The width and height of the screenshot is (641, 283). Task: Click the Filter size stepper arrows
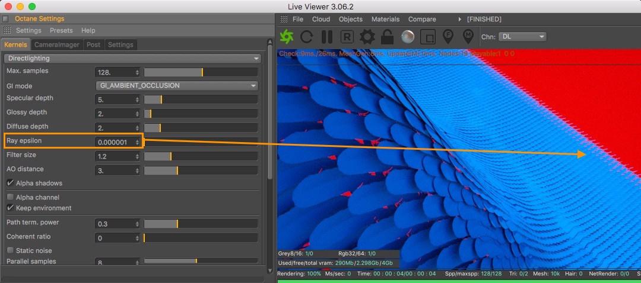[x=137, y=156]
